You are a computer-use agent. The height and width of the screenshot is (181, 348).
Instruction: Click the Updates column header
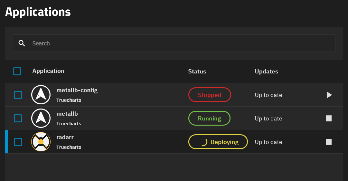click(266, 71)
